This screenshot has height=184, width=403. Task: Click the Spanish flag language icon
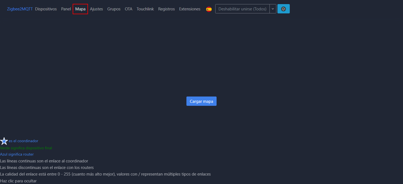(x=209, y=9)
